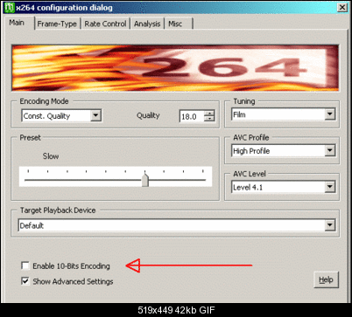Click the Slow preset label
352x317 pixels.
51,156
